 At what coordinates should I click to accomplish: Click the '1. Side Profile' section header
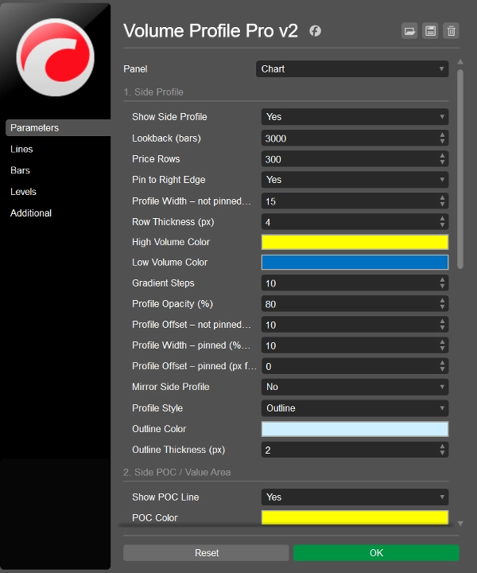coord(153,92)
